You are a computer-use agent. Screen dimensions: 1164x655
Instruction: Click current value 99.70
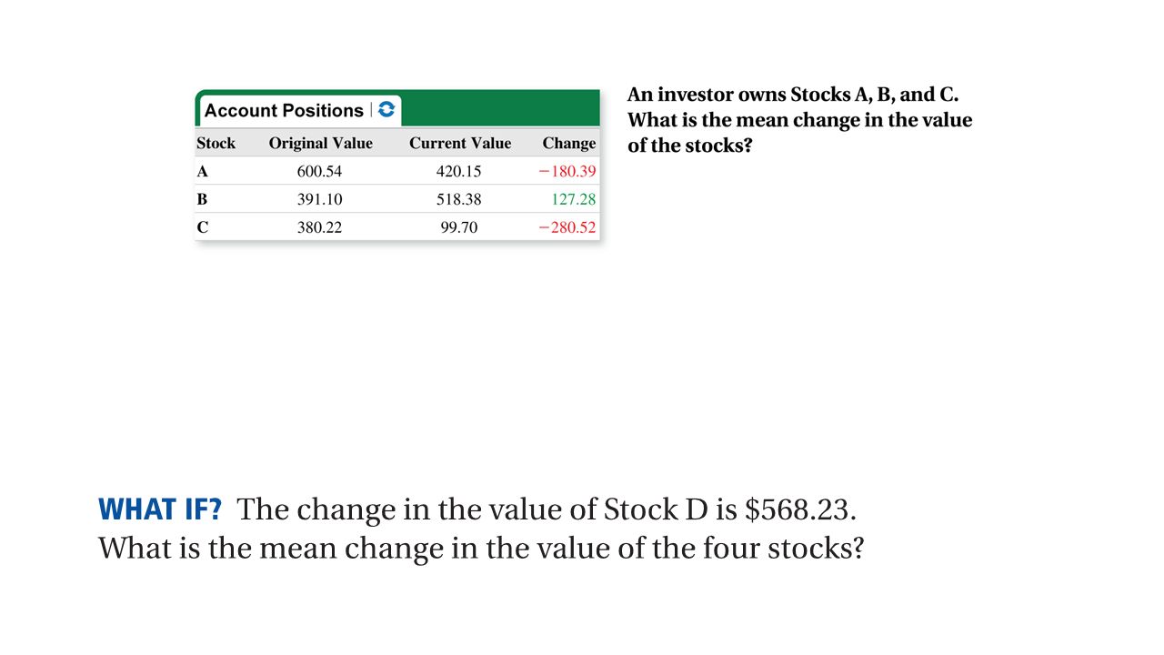click(459, 227)
